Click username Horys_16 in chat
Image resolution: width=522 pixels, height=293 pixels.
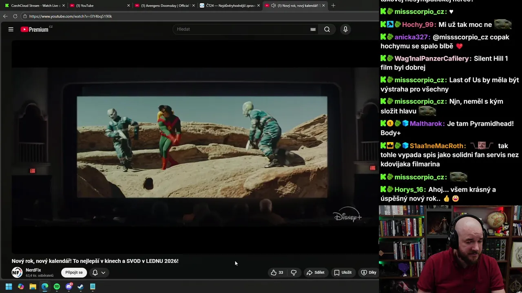pyautogui.click(x=409, y=190)
